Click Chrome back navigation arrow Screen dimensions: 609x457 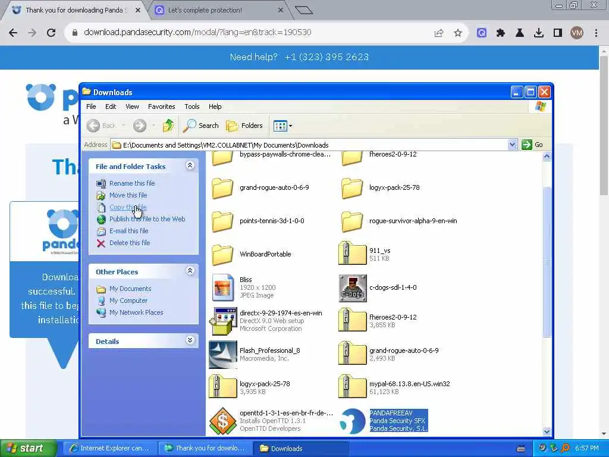coord(13,33)
